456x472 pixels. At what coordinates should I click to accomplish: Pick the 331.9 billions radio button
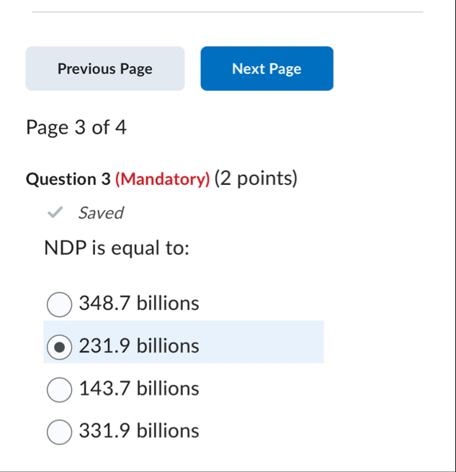point(59,432)
